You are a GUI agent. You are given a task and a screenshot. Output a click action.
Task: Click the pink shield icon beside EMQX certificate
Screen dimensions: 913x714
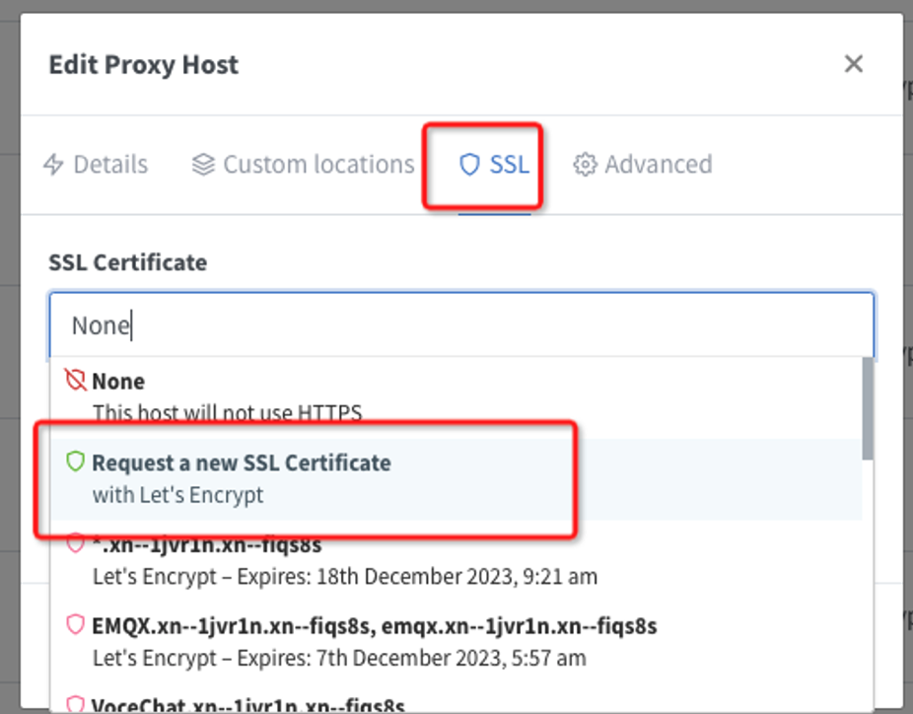click(75, 625)
